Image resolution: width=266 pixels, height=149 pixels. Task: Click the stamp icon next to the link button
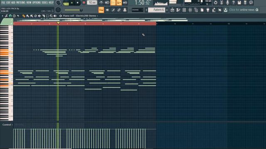(125, 10)
